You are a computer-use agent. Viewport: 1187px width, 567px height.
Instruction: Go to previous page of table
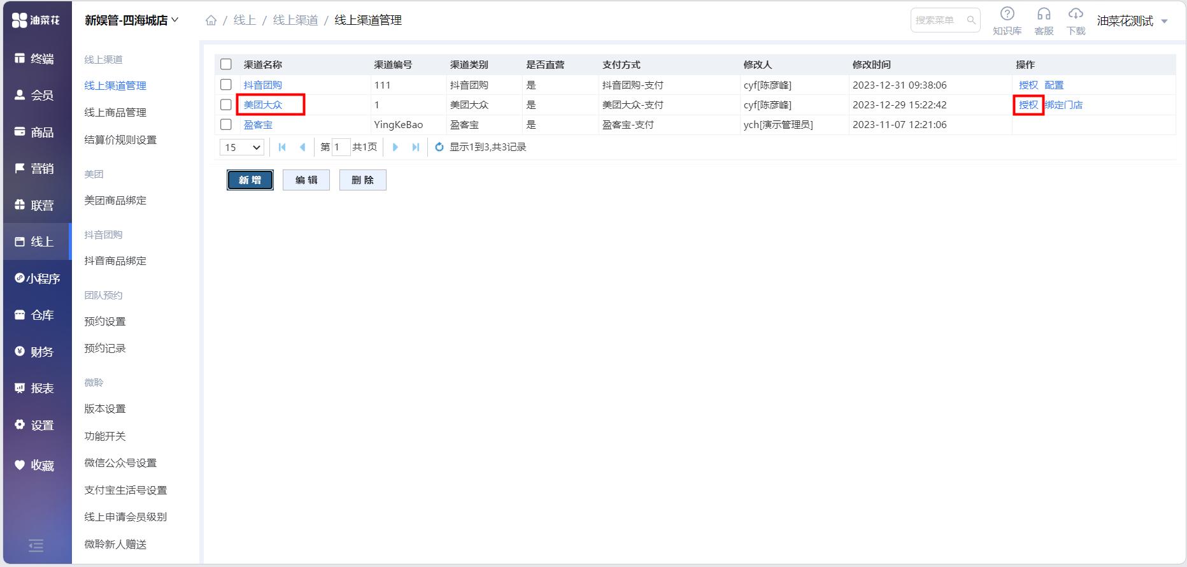tap(302, 147)
